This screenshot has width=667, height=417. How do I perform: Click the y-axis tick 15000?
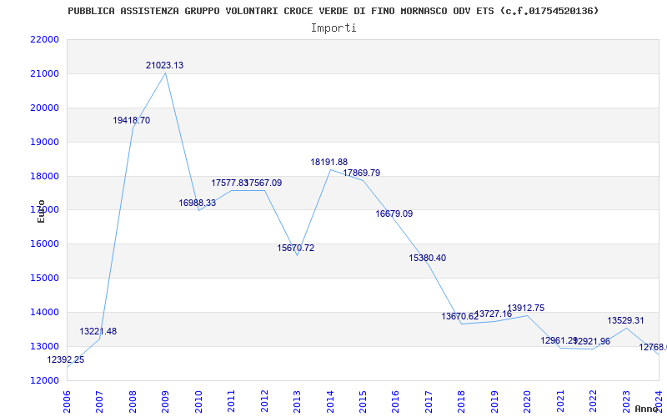pyautogui.click(x=44, y=278)
